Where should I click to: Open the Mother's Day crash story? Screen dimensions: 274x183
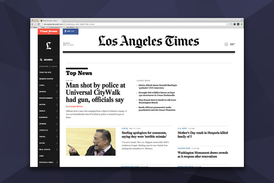coord(203,134)
